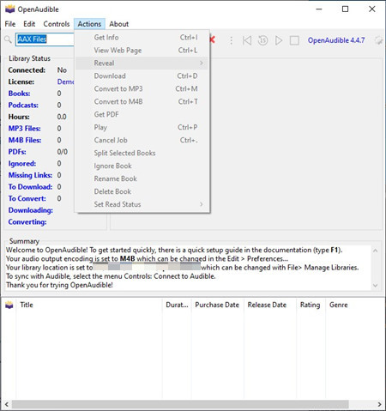Screen dimensions: 386x411
Task: Click the table horizontal scrollbar thumb
Action: click(x=180, y=404)
